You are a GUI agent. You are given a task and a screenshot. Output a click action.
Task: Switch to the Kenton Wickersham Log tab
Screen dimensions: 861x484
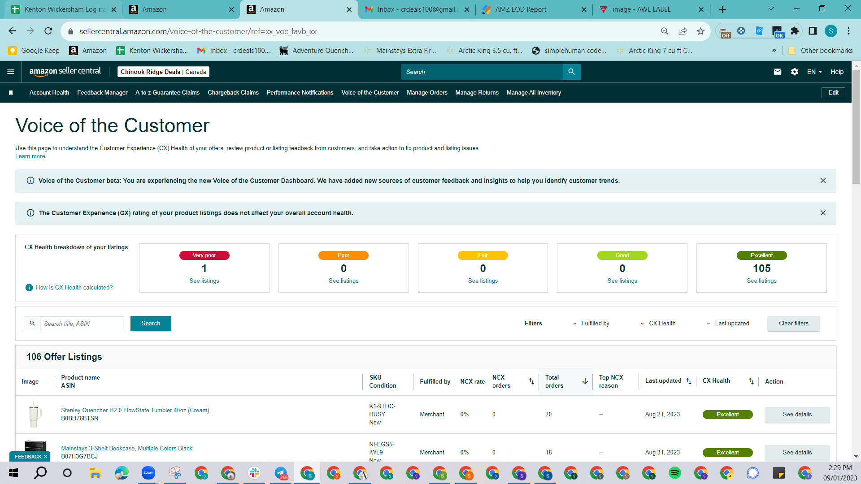[x=63, y=9]
